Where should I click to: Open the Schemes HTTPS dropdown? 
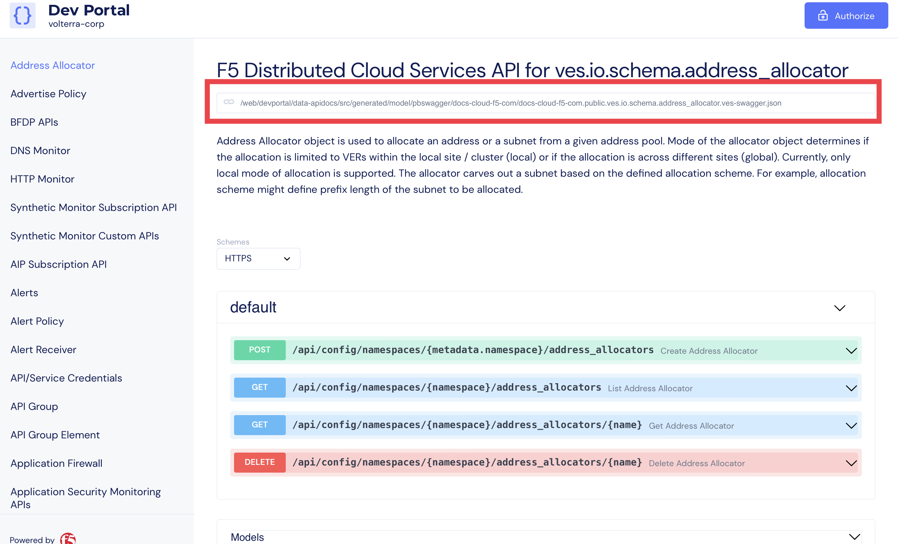pyautogui.click(x=258, y=258)
